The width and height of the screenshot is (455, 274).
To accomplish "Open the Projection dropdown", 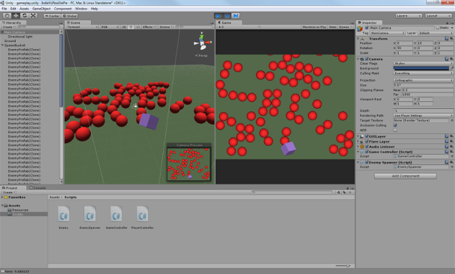I will click(424, 80).
